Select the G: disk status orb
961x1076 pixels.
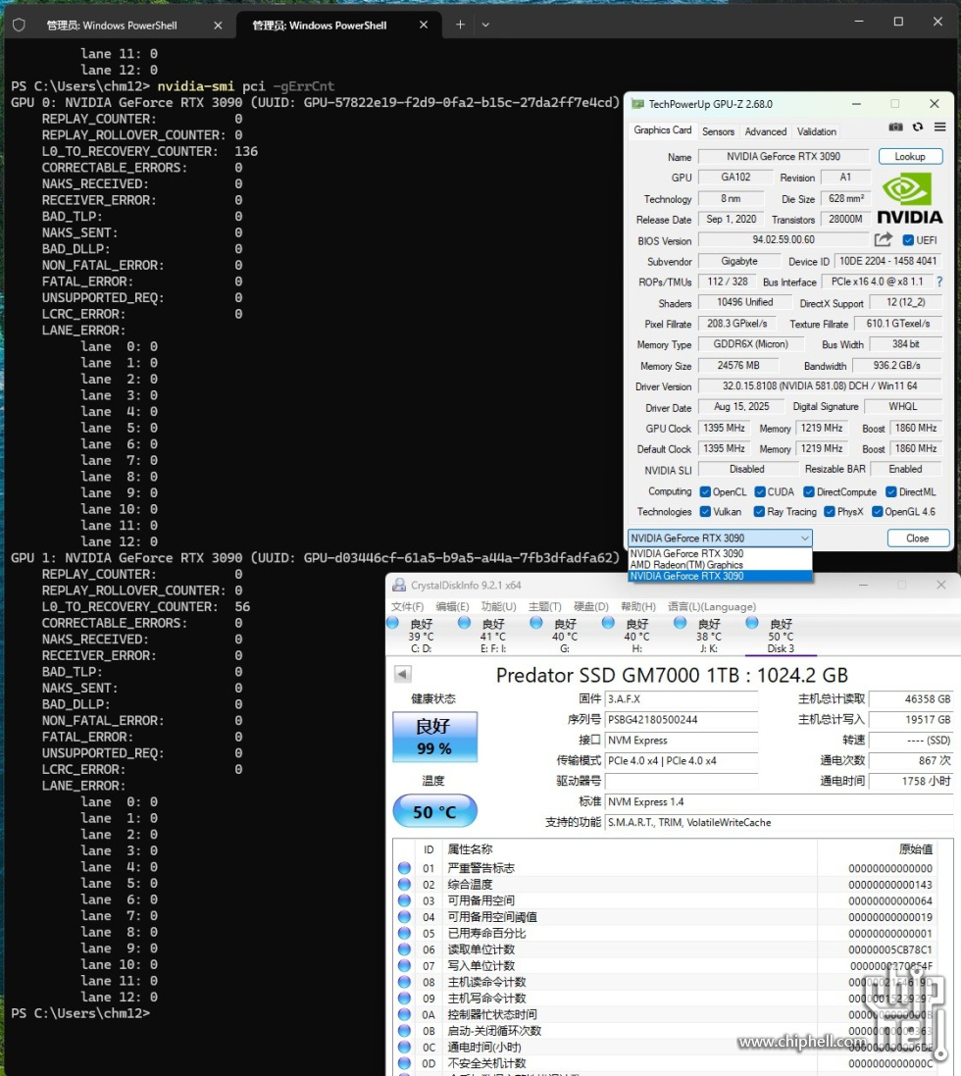pos(536,623)
